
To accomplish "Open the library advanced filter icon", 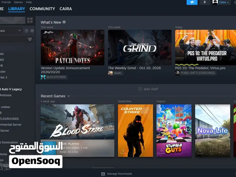I will point(30,39).
